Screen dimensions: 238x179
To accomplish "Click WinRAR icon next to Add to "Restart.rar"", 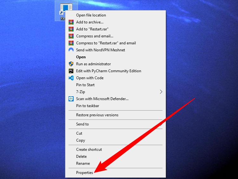I will [x=71, y=29].
